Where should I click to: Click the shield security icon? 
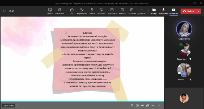pos(4,11)
